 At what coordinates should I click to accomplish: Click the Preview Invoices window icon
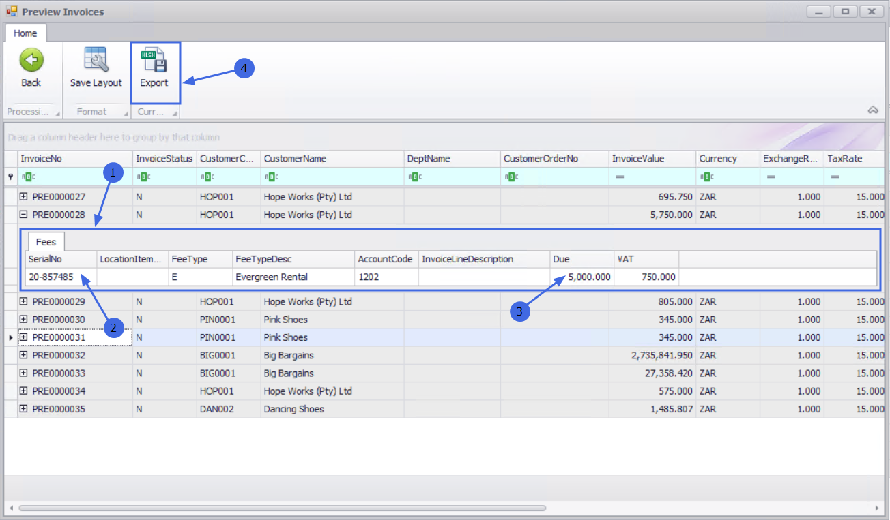click(12, 12)
